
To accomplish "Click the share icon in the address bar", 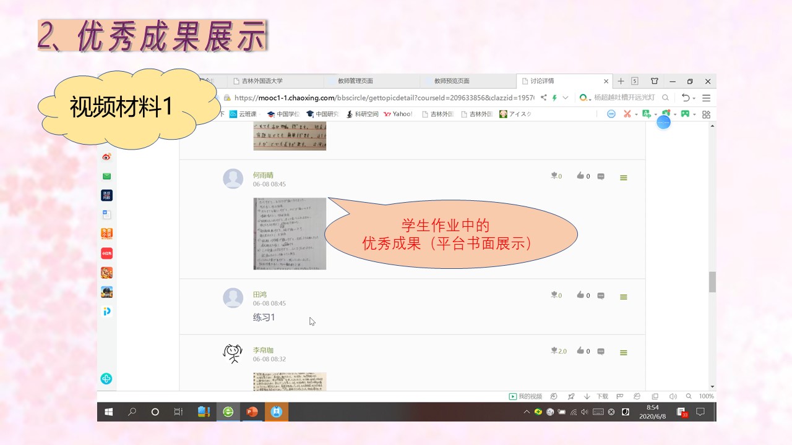I will pyautogui.click(x=543, y=98).
